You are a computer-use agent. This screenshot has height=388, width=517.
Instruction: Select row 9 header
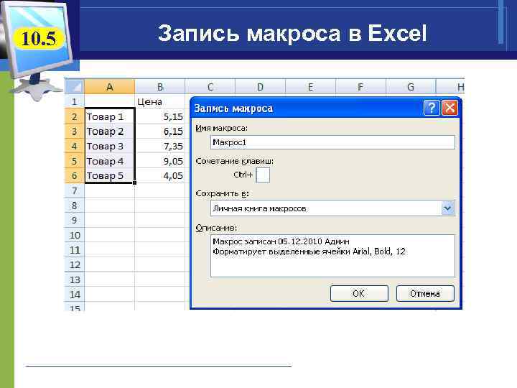75,221
